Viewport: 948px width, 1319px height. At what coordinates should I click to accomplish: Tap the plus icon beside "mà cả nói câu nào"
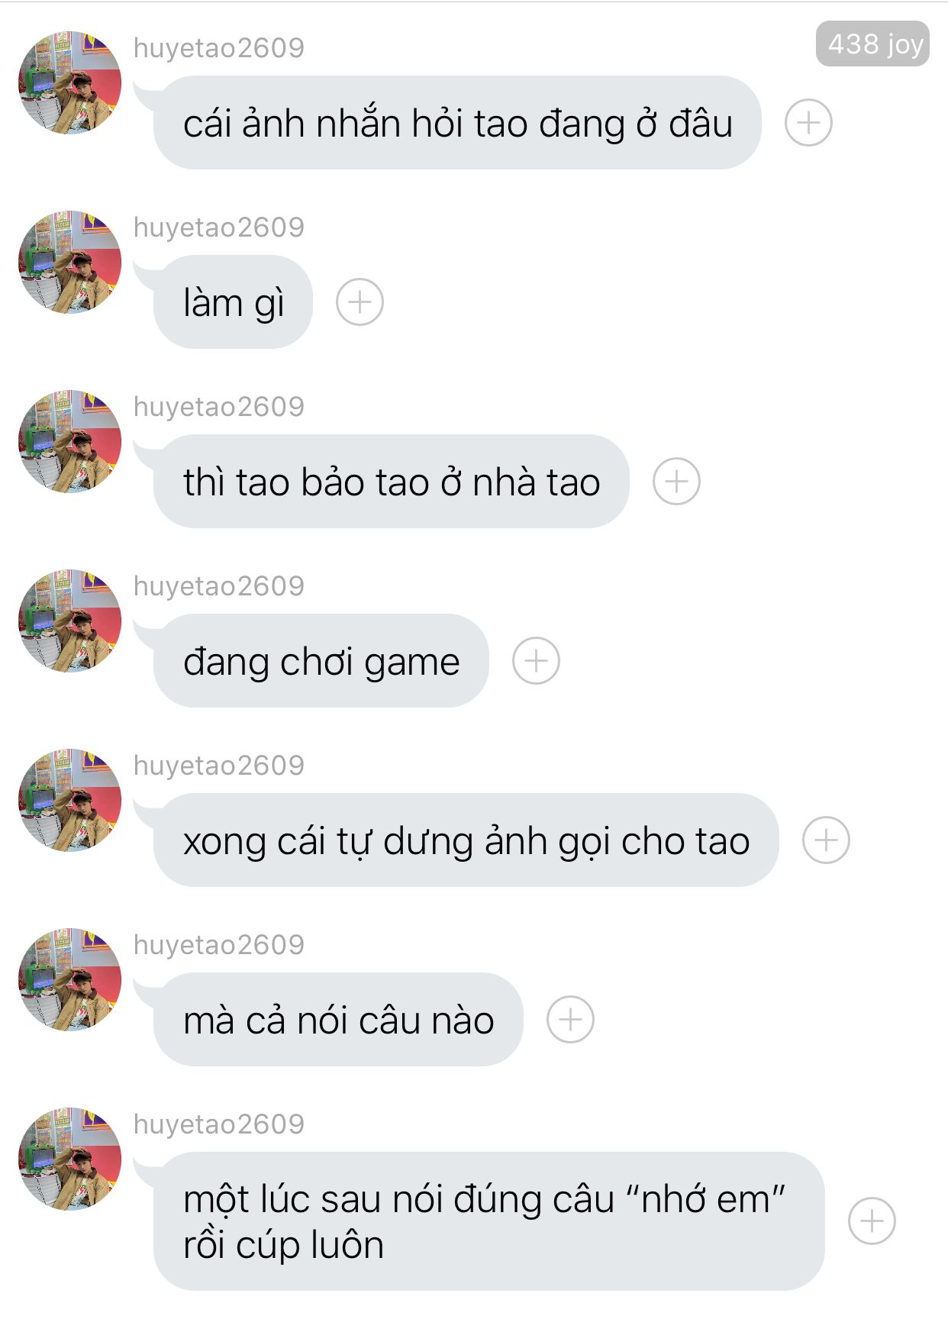click(x=570, y=1020)
